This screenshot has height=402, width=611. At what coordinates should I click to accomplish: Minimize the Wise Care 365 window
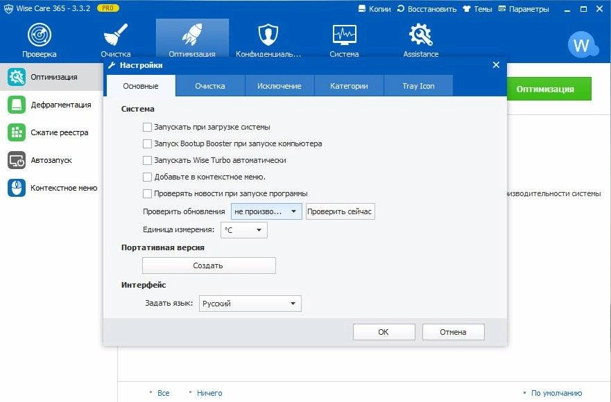point(567,9)
